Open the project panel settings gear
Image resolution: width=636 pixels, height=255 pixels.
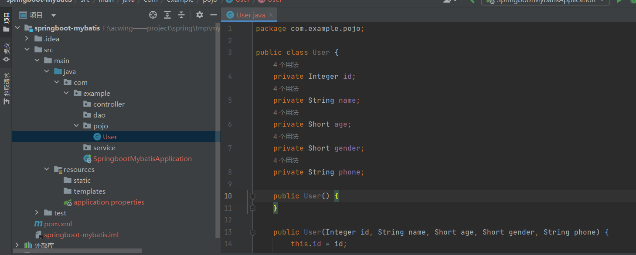pyautogui.click(x=199, y=14)
